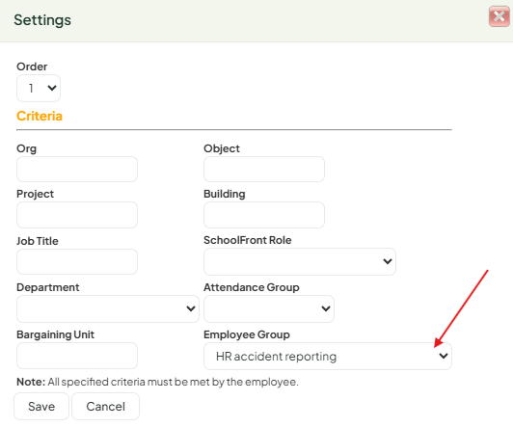
Task: Open the Department dropdown
Action: coord(108,308)
